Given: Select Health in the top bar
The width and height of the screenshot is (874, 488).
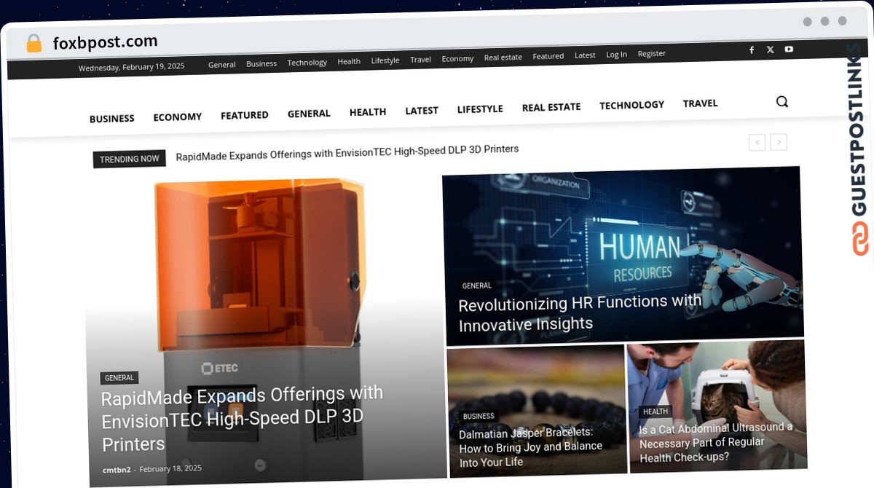Looking at the screenshot, I should (x=349, y=61).
